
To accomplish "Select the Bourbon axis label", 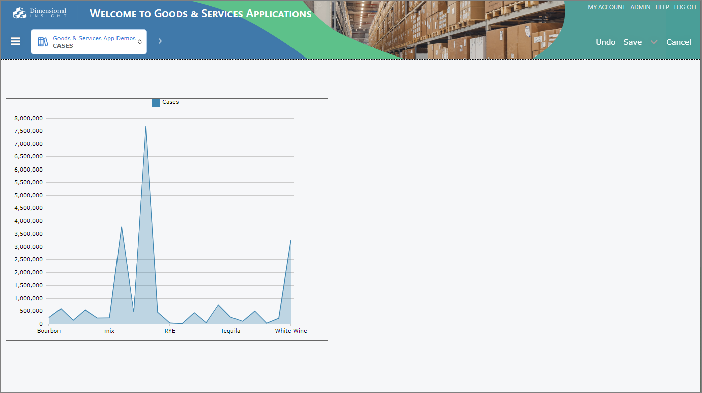I will (49, 331).
